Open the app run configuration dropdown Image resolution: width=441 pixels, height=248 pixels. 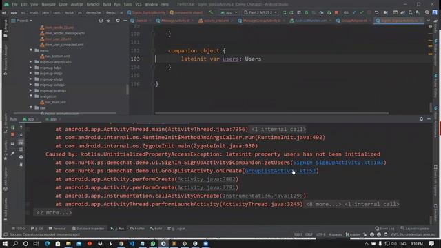click(229, 12)
